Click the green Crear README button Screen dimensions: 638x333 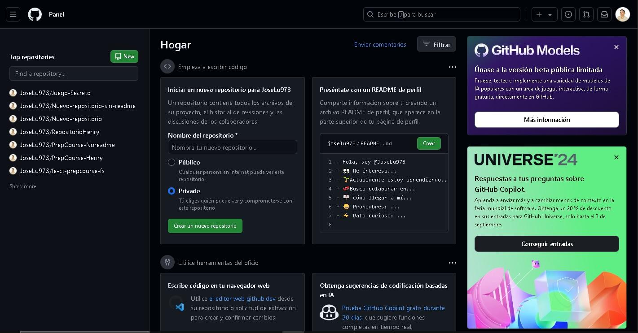429,143
